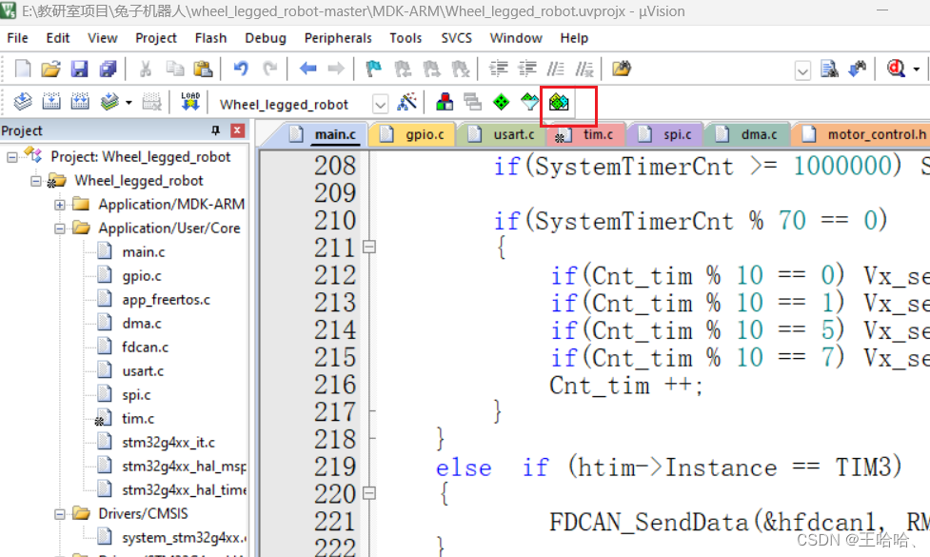Collapse the code block at line 220
930x557 pixels.
point(369,493)
